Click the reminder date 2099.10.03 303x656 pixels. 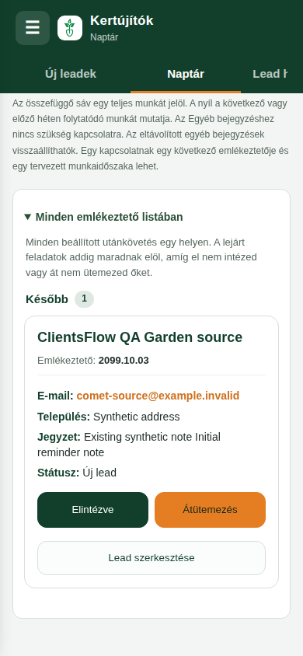pos(124,361)
